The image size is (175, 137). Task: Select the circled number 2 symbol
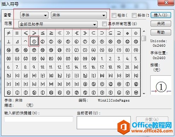(x=42, y=41)
